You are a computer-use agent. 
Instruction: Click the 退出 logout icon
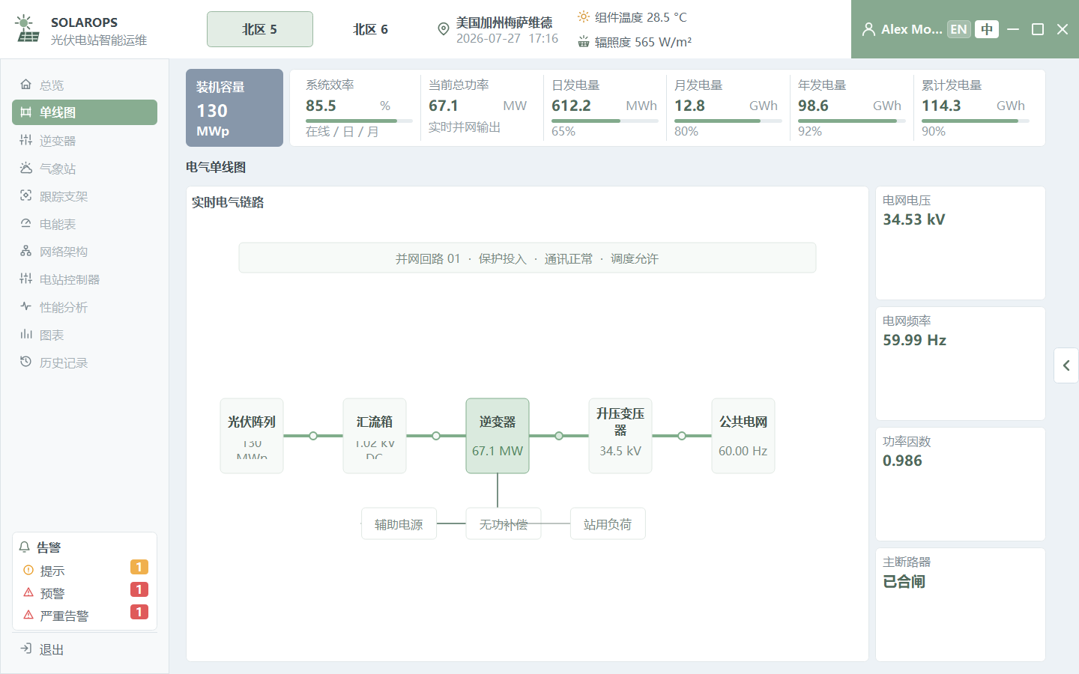26,649
